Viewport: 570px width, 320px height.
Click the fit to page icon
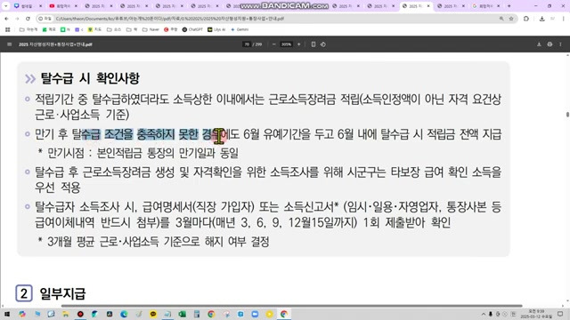313,44
